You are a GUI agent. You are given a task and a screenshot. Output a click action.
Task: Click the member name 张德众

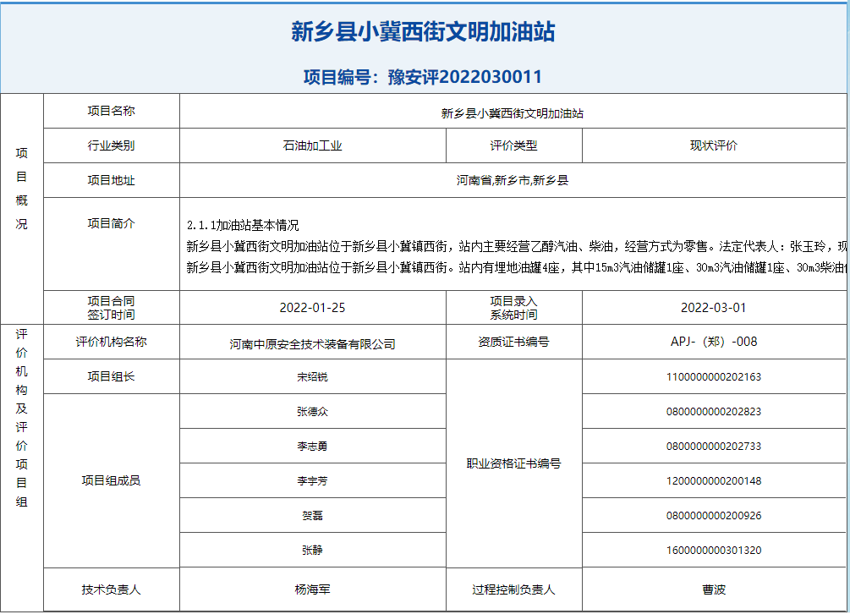(x=312, y=412)
